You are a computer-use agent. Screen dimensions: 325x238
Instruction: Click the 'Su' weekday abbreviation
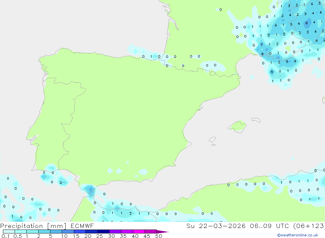point(190,226)
